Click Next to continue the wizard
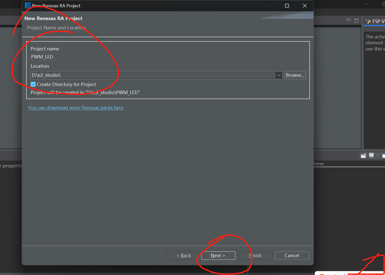Screen dimensions: 385x275 coord(218,255)
